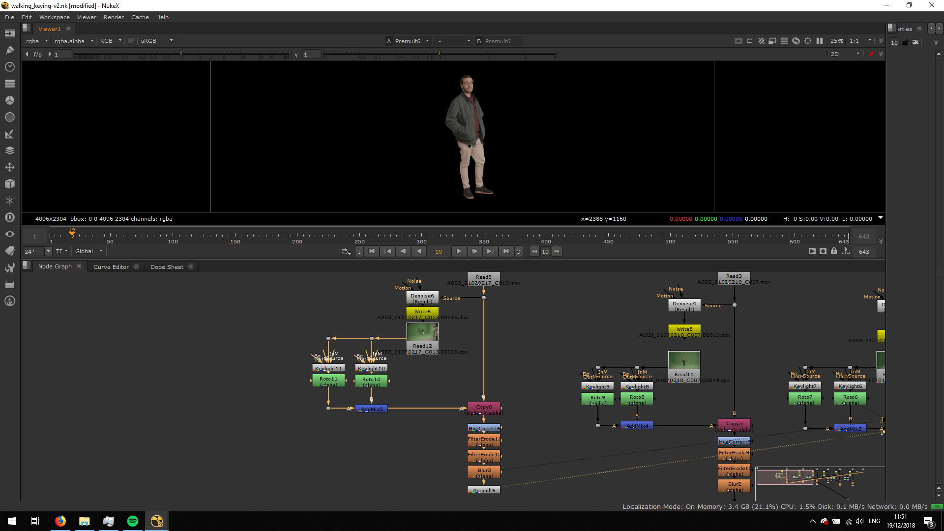Expand the sRGB viewer process dropdown
Screen dimensions: 944x531
(156, 41)
